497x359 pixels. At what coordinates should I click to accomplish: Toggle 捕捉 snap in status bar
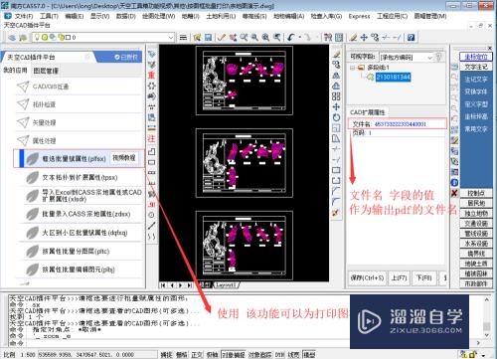(166, 355)
